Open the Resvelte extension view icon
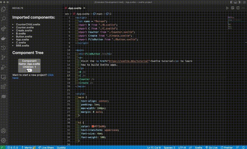 pyautogui.click(x=4, y=96)
